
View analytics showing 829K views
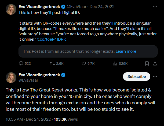121,63
